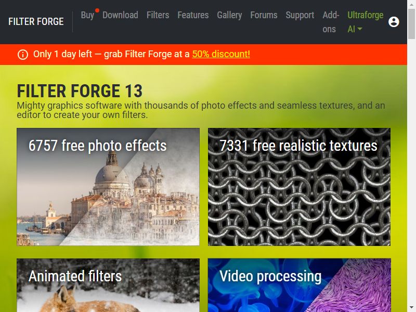This screenshot has width=416, height=312.
Task: Click the vertical scrollbar thumb
Action: 411,23
